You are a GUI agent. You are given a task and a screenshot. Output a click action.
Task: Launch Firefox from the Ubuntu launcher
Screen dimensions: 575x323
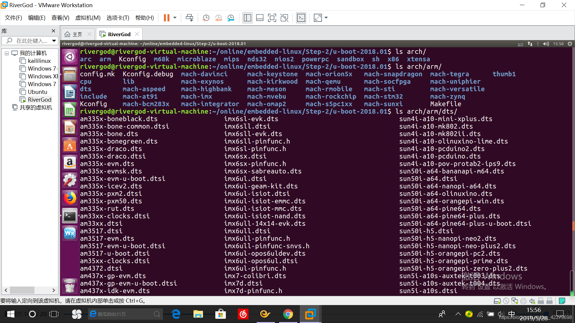click(70, 198)
